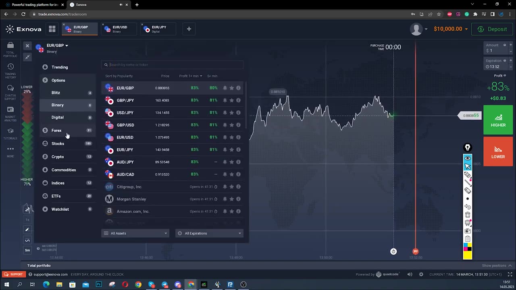Toggle the eye visibility annotation button

pyautogui.click(x=468, y=158)
